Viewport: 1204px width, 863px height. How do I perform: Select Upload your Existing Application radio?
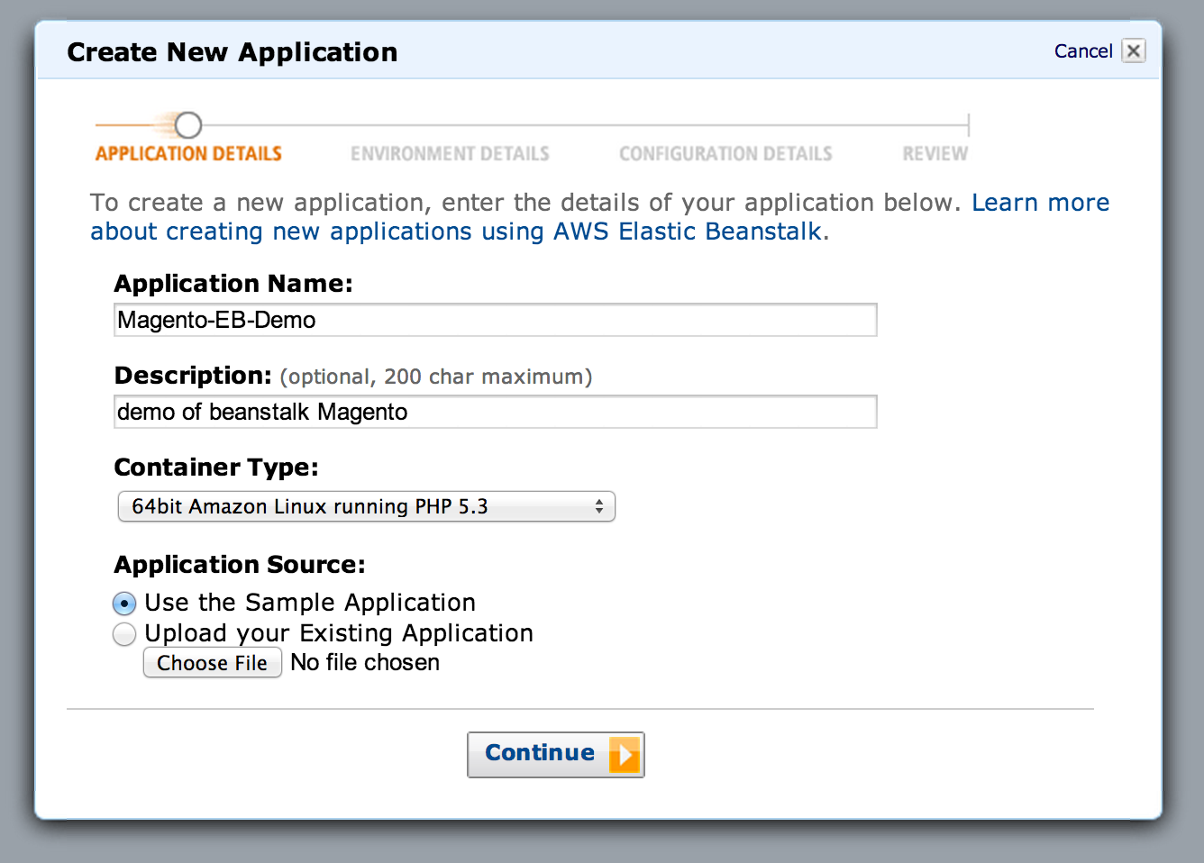(x=124, y=634)
